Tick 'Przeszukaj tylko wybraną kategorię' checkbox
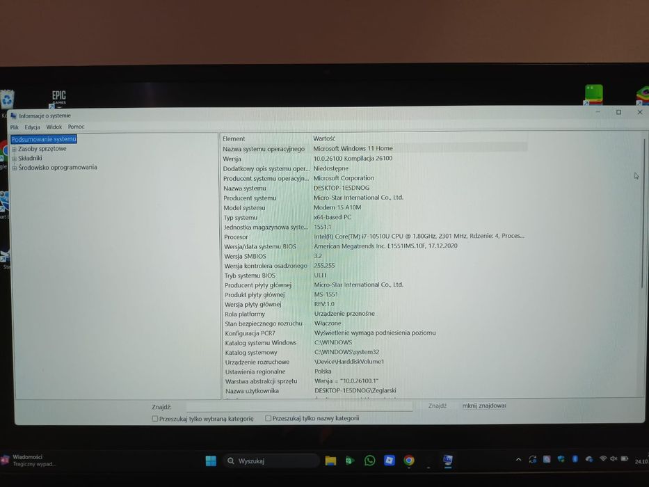Image resolution: width=649 pixels, height=487 pixels. (155, 419)
